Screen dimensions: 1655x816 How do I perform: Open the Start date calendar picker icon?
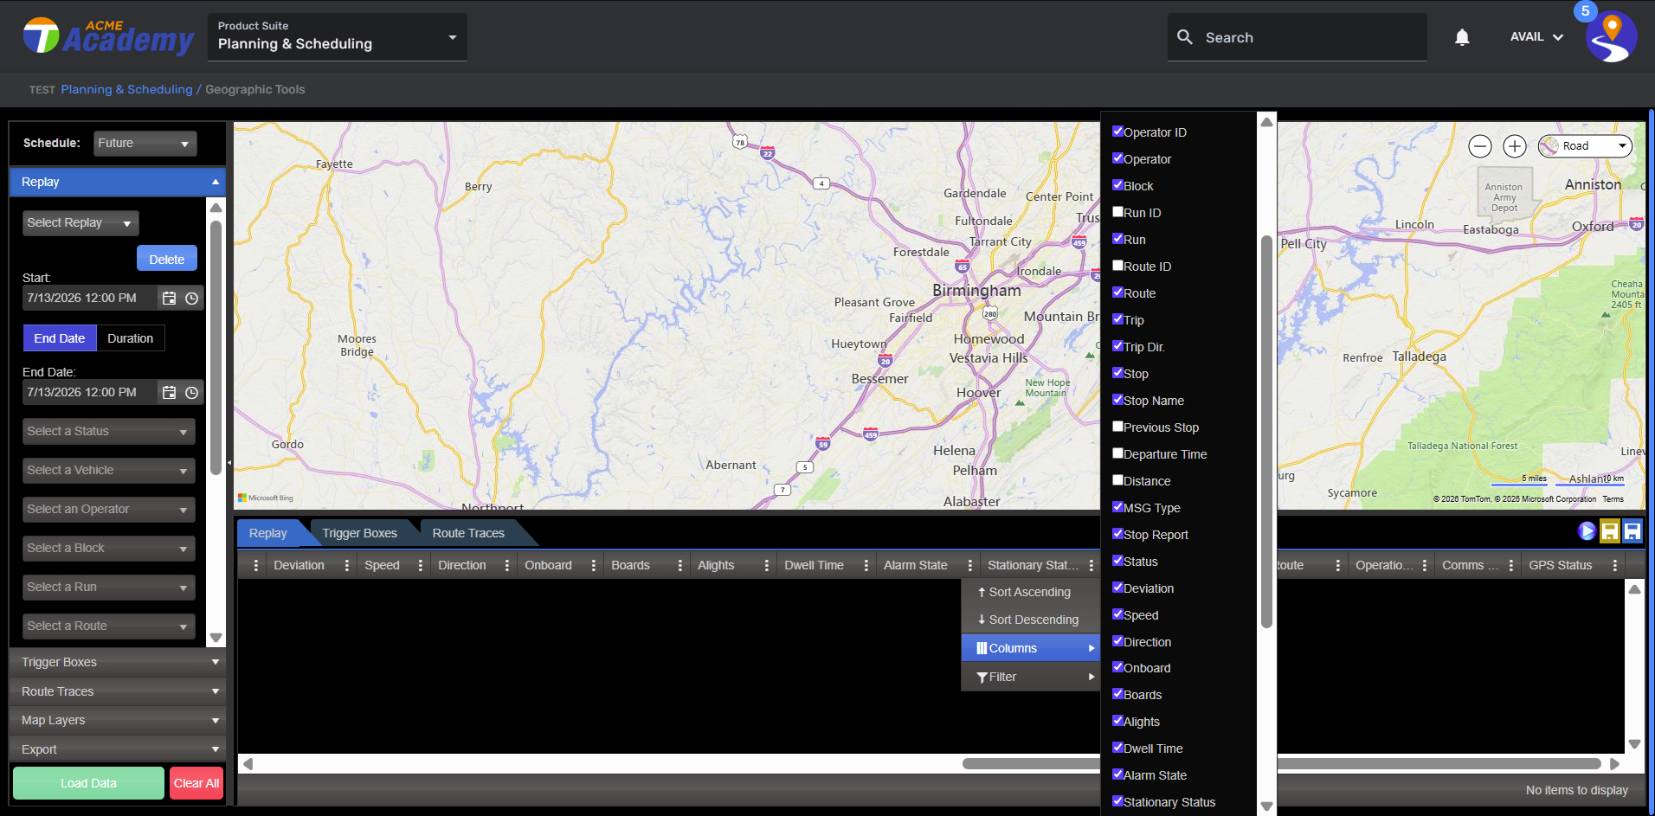coord(170,298)
